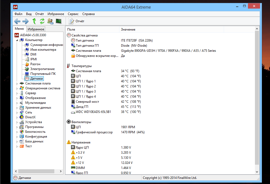This screenshot has height=184, width=270.
Task: Select Электропитание in the tree
Action: click(x=42, y=69)
